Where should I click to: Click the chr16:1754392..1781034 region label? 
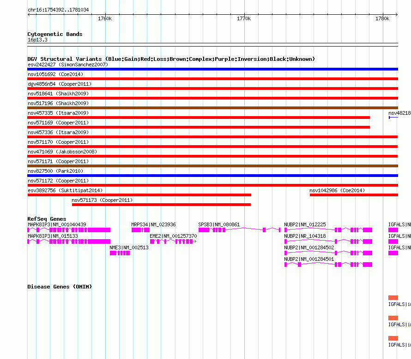tap(58, 10)
